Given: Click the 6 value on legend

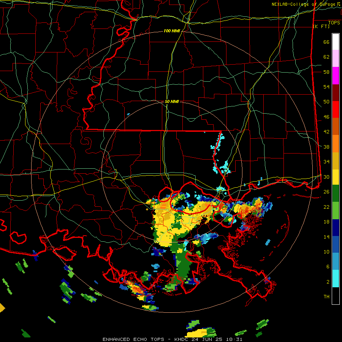Looking at the screenshot, I should point(328,267).
